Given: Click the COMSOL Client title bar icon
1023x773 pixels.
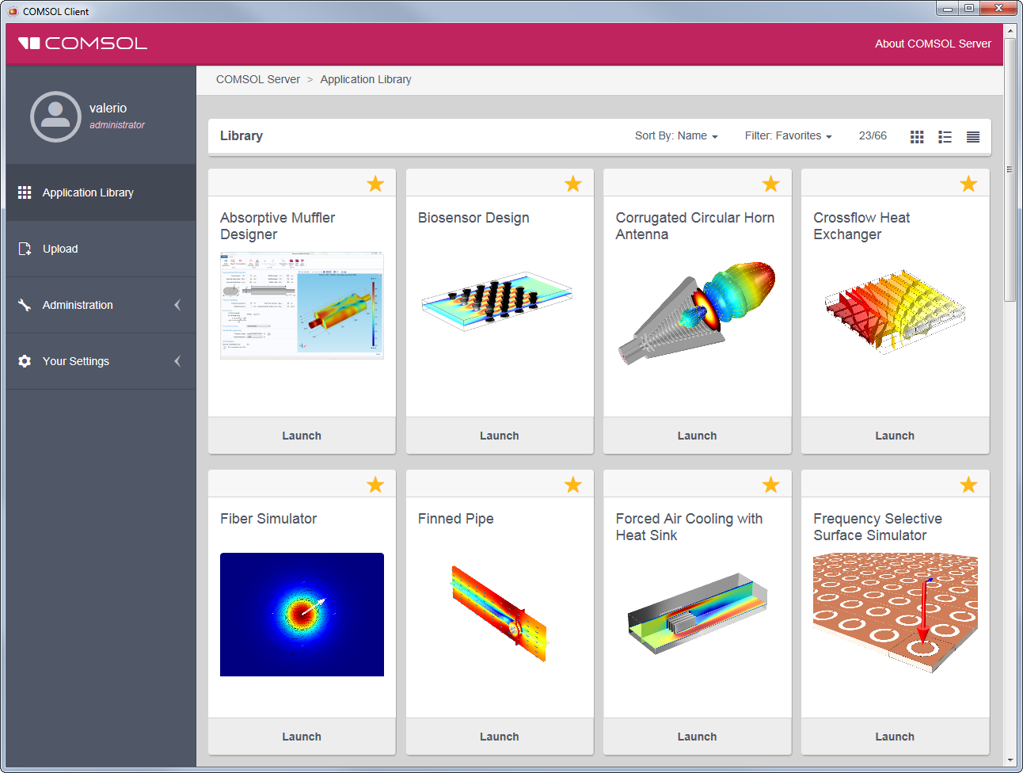Looking at the screenshot, I should [13, 11].
